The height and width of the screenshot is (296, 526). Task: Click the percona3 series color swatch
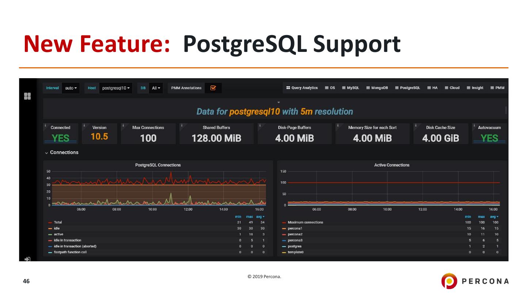click(284, 240)
